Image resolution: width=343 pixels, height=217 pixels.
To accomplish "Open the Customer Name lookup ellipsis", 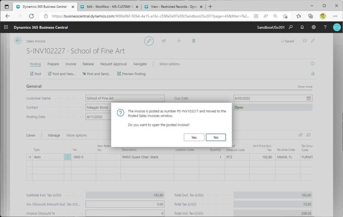I will pyautogui.click(x=161, y=98).
